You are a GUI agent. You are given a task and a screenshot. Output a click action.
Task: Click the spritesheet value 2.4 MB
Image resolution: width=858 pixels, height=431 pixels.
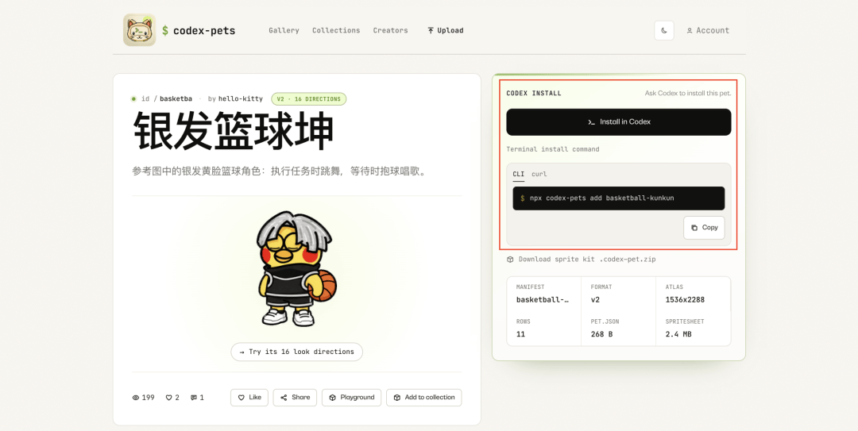click(678, 333)
